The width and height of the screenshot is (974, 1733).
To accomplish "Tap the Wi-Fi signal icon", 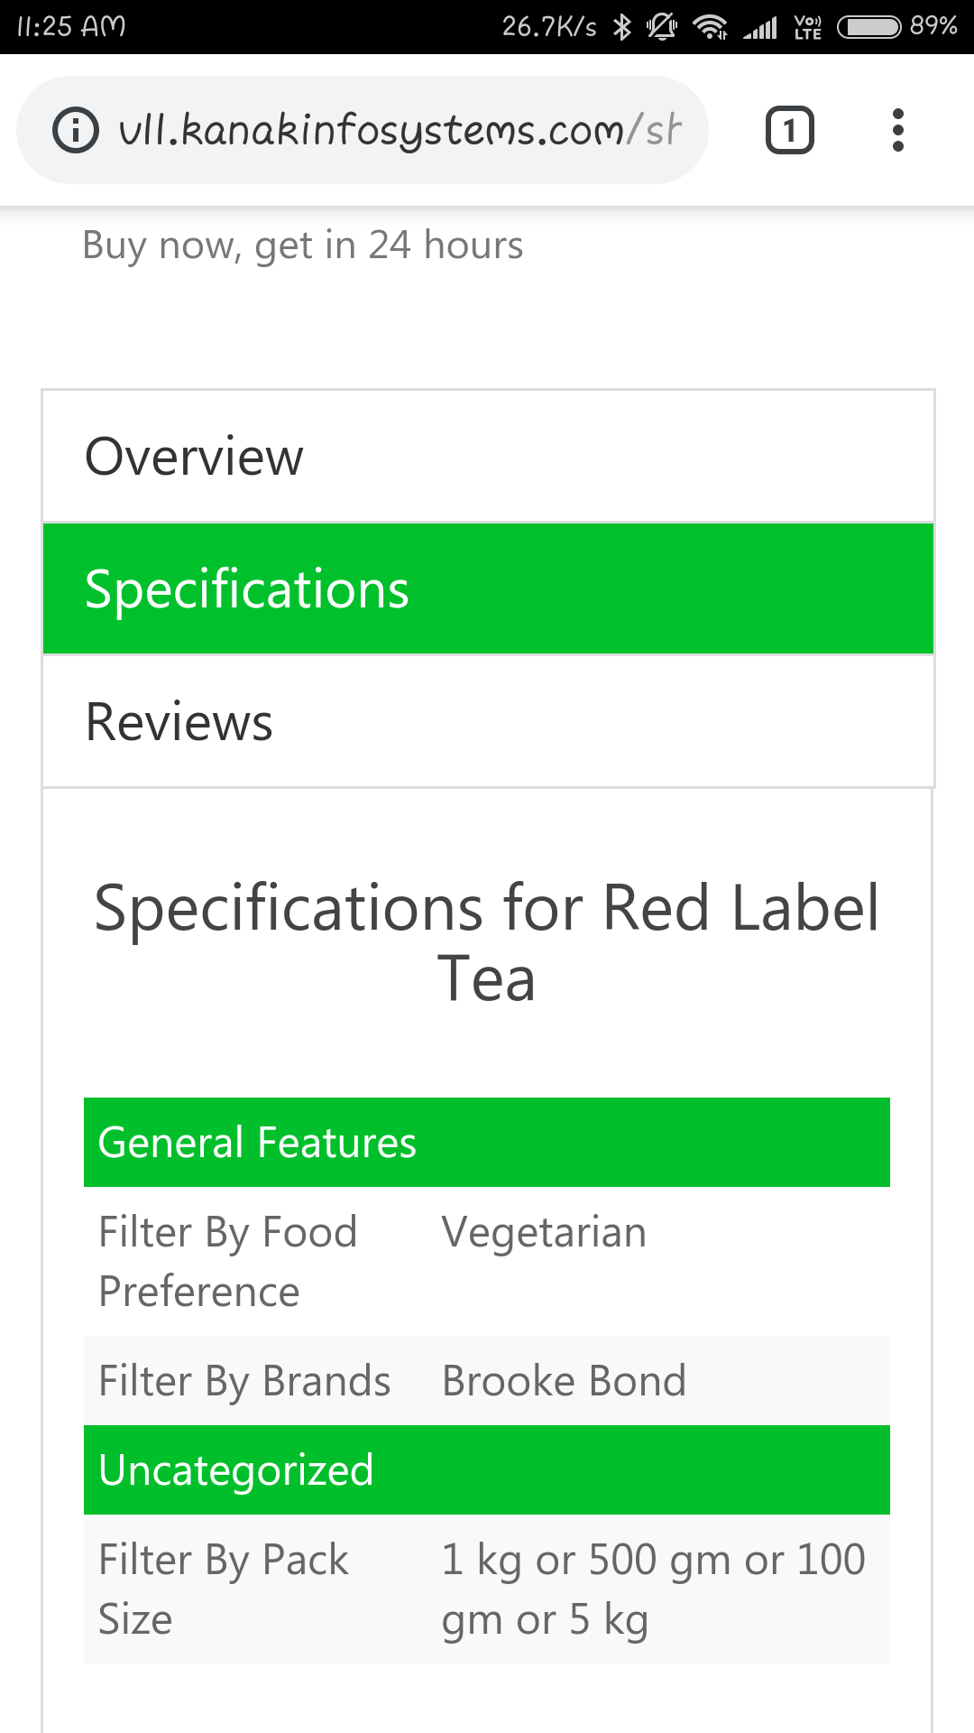I will point(711,27).
